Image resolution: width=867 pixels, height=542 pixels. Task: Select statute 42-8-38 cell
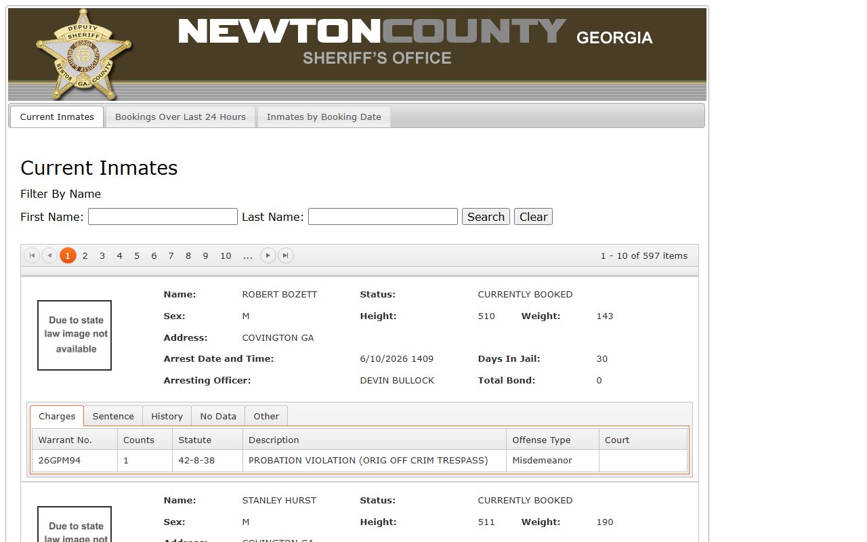(207, 461)
